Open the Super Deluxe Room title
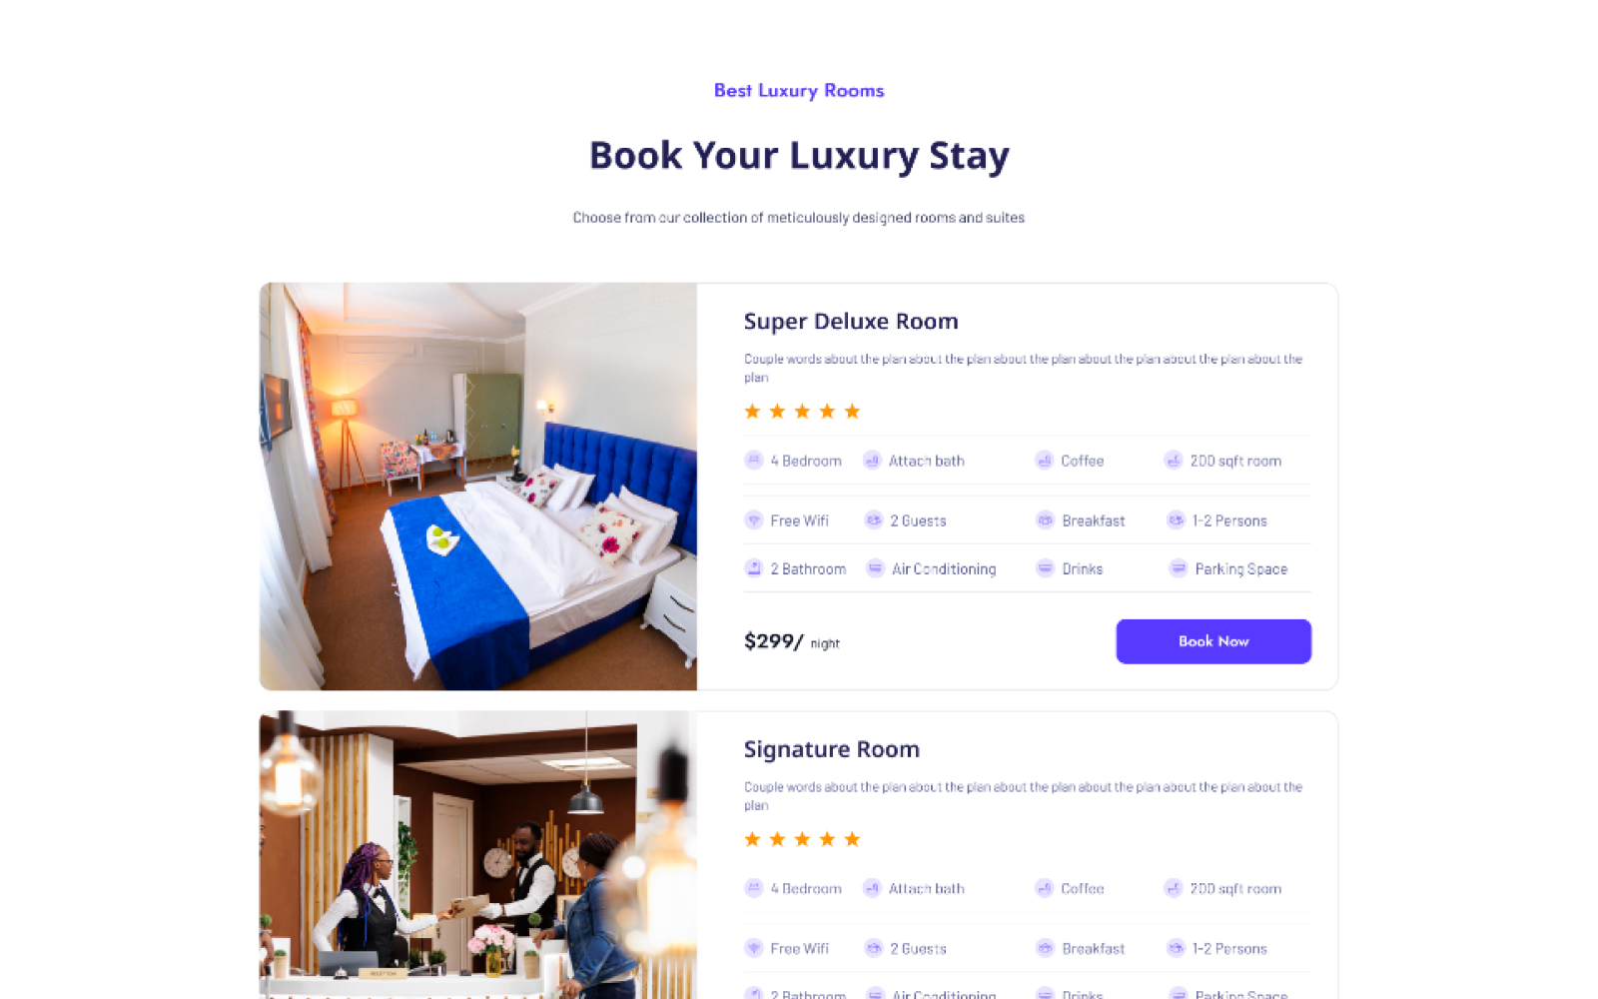 pyautogui.click(x=851, y=322)
